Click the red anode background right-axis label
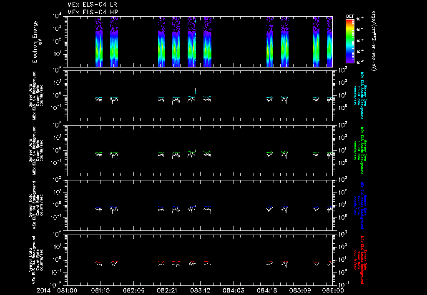Screen dimensions: 427x295 (x=360, y=260)
